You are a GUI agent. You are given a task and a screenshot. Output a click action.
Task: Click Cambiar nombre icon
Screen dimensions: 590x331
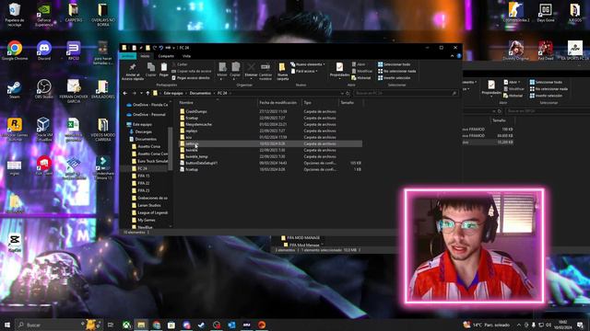(x=265, y=67)
